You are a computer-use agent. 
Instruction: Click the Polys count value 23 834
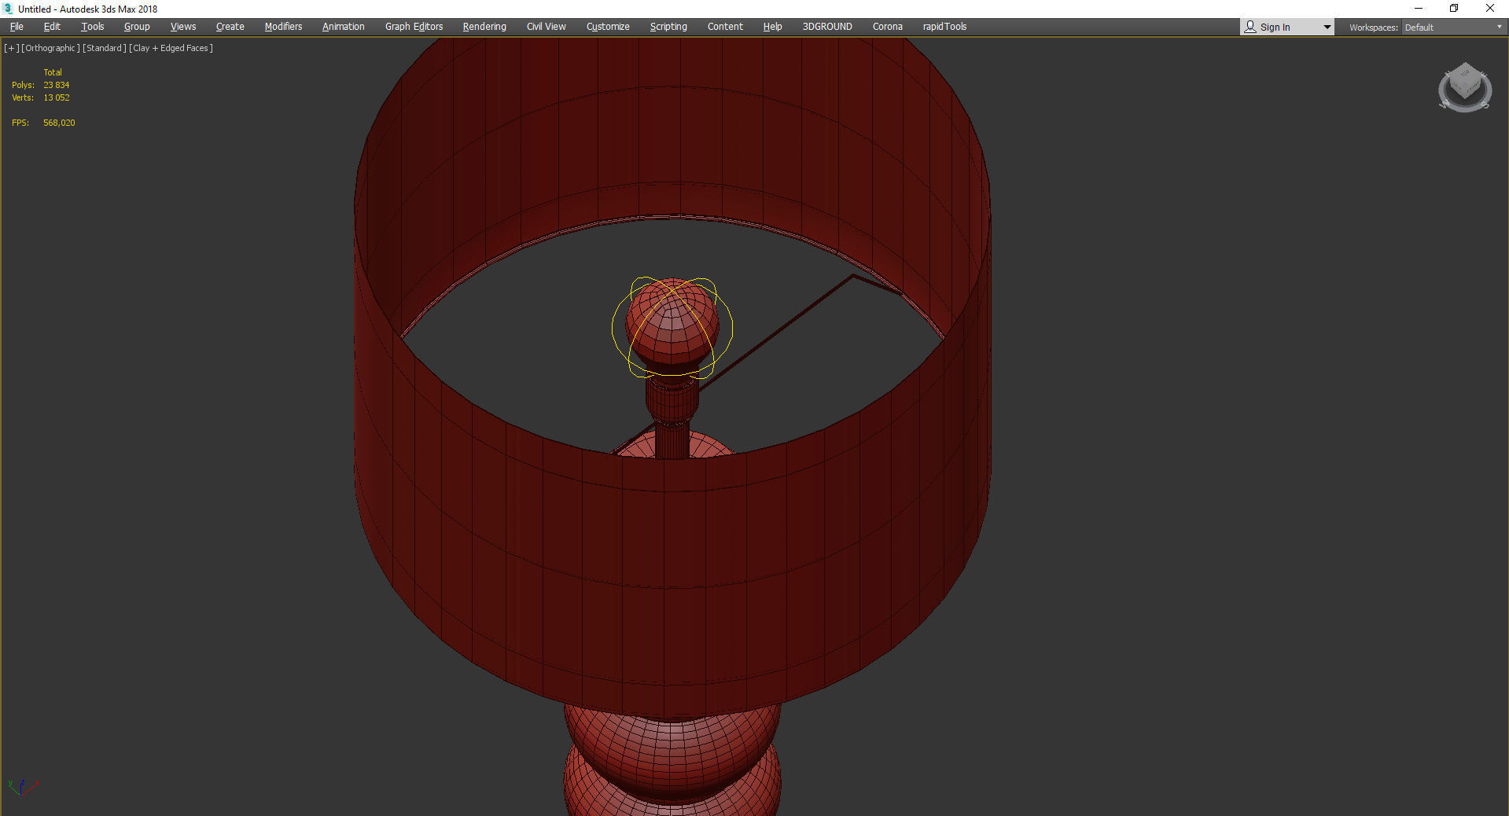click(57, 85)
